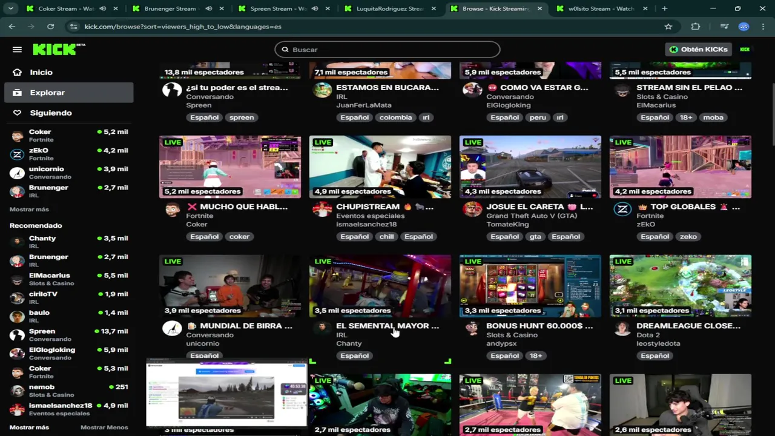Open Chanty in the Recomendado list
The height and width of the screenshot is (436, 775).
click(69, 242)
